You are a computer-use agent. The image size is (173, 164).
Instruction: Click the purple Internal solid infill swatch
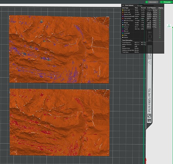pos(123,16)
